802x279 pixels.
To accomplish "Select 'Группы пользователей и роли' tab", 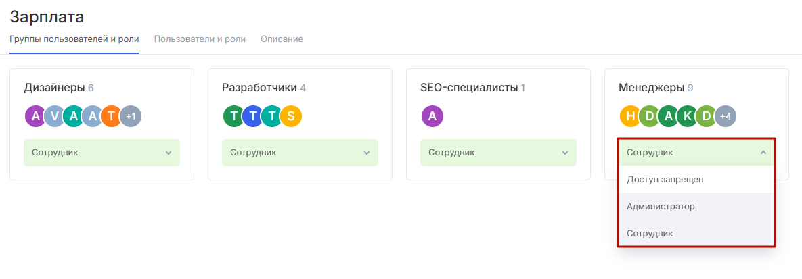I will (x=74, y=39).
